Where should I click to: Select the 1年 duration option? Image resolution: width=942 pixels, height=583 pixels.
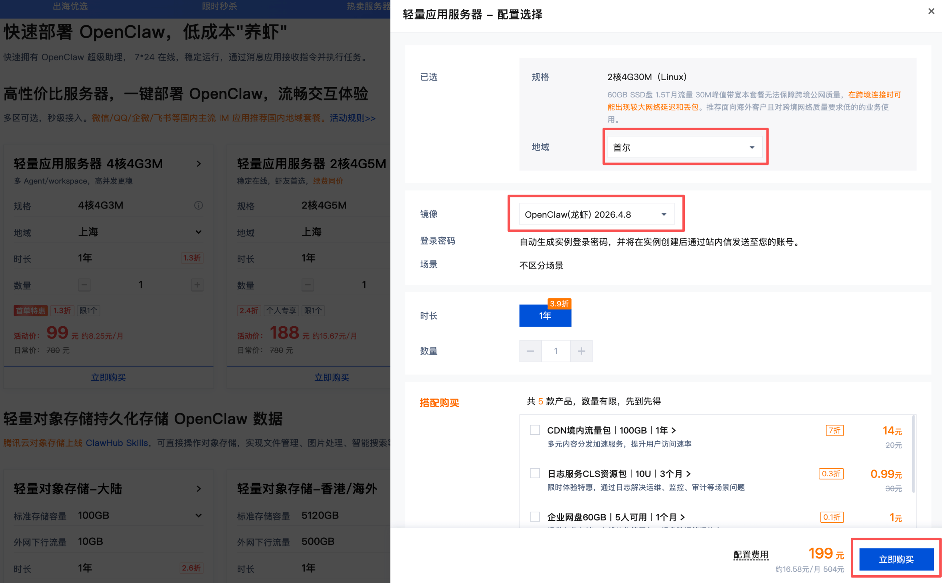(x=545, y=316)
